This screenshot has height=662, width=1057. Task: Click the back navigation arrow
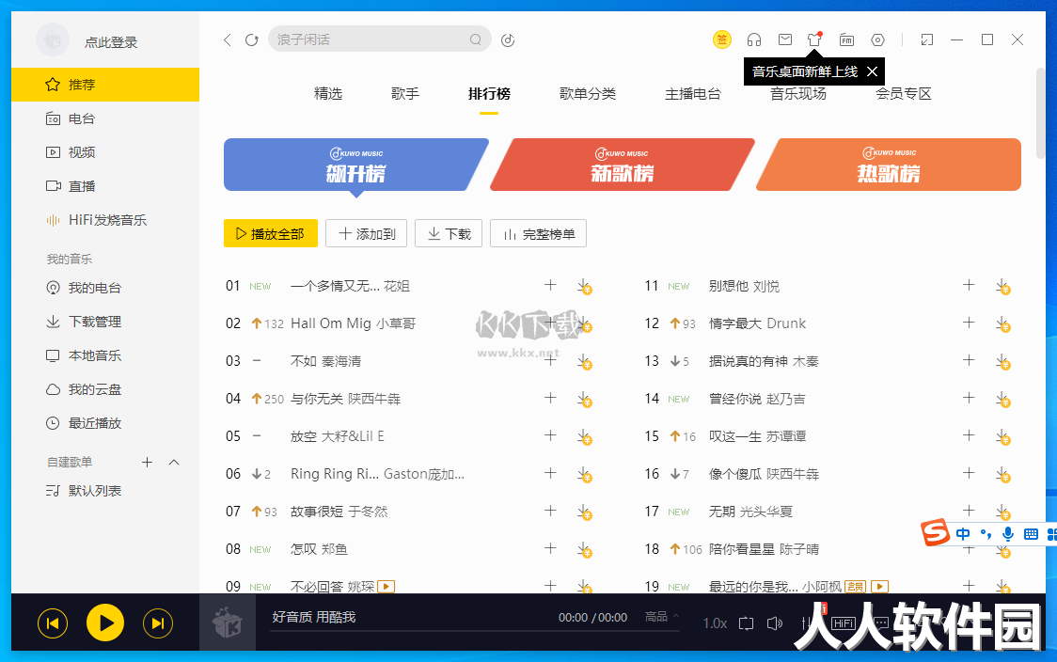coord(228,39)
